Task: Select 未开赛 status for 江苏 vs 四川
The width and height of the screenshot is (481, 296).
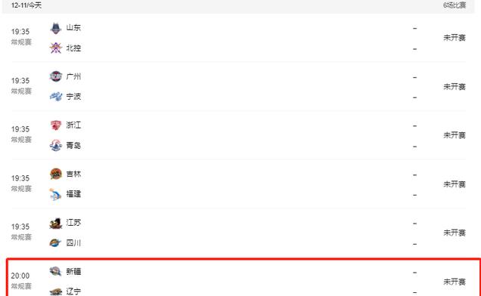Action: 455,233
